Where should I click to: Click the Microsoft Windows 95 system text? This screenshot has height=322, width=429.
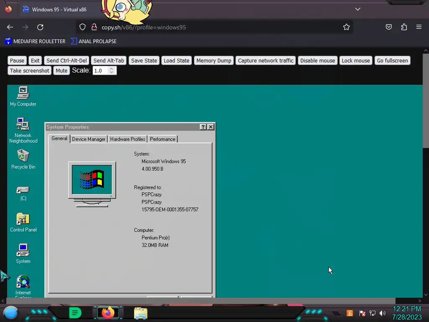click(x=164, y=161)
